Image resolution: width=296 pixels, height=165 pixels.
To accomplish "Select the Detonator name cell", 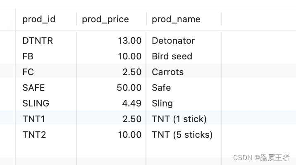I will click(173, 41).
